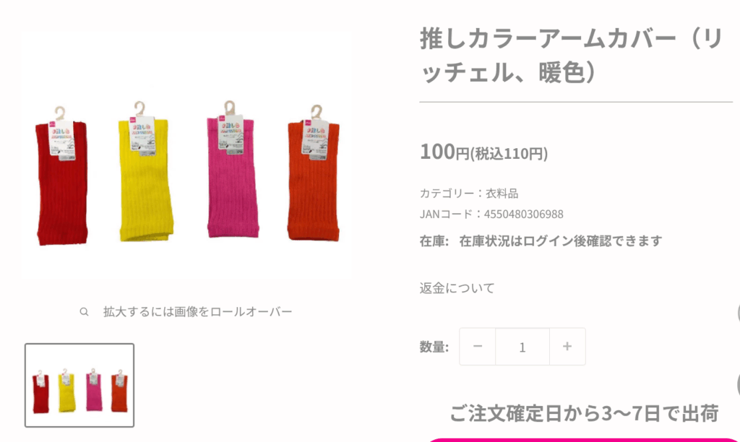Viewport: 740px width, 442px height.
Task: Click the ご注文確定日から3〜7日で出荷 notice
Action: 584,413
